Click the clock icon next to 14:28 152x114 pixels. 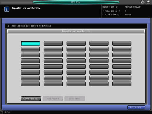pos(2,112)
